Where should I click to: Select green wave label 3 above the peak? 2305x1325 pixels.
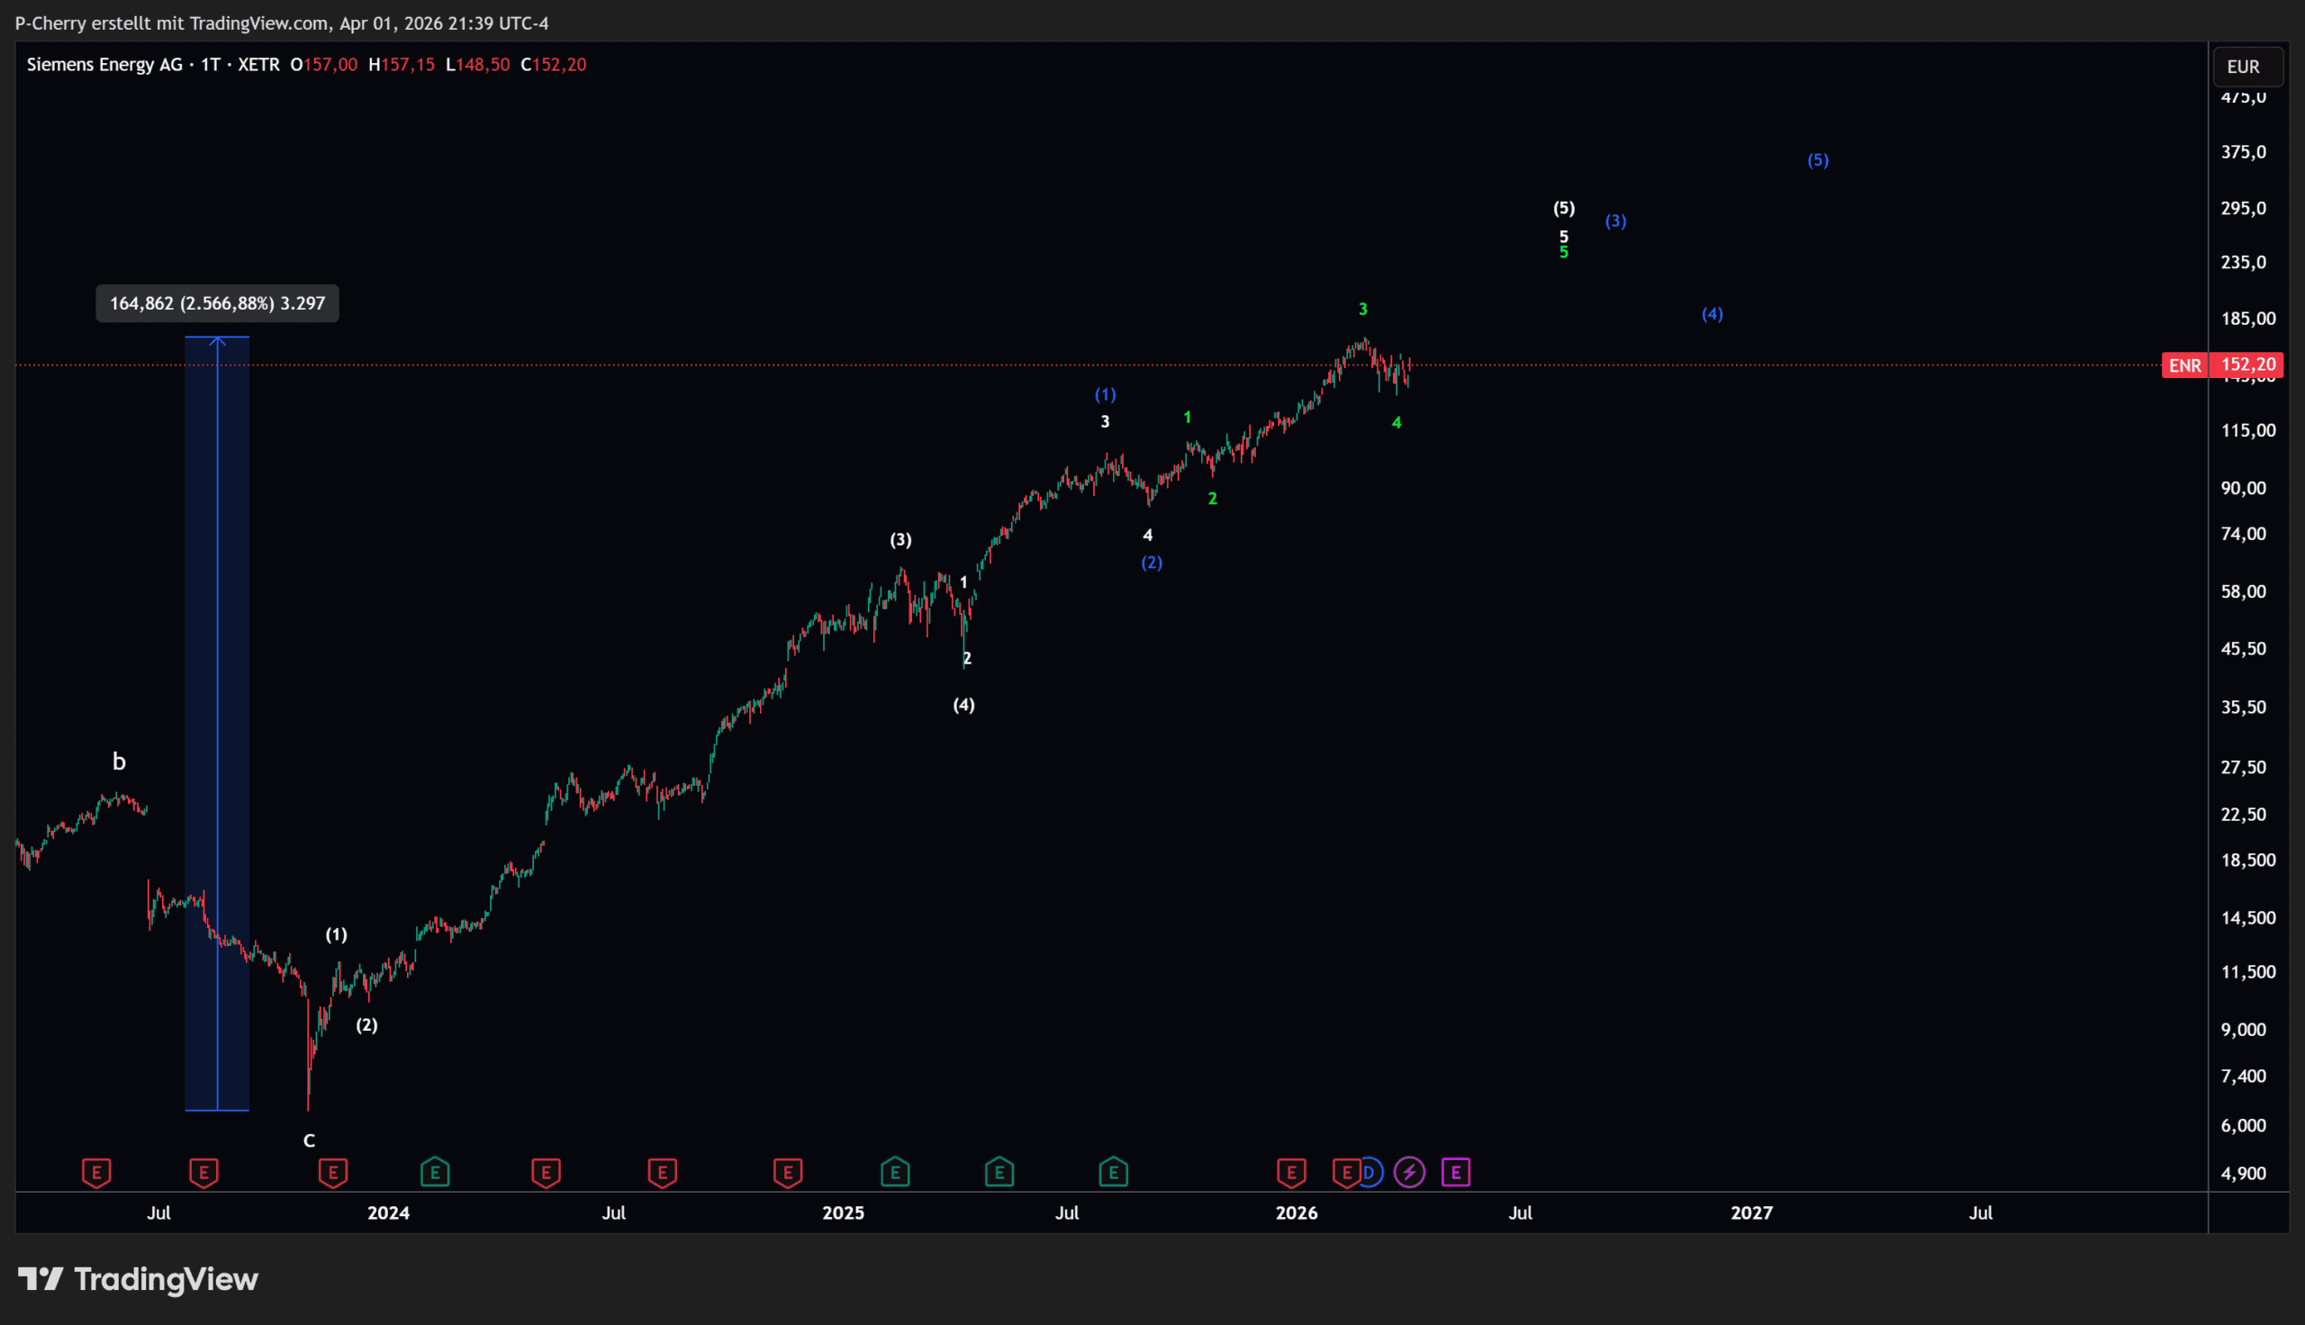pyautogui.click(x=1362, y=310)
